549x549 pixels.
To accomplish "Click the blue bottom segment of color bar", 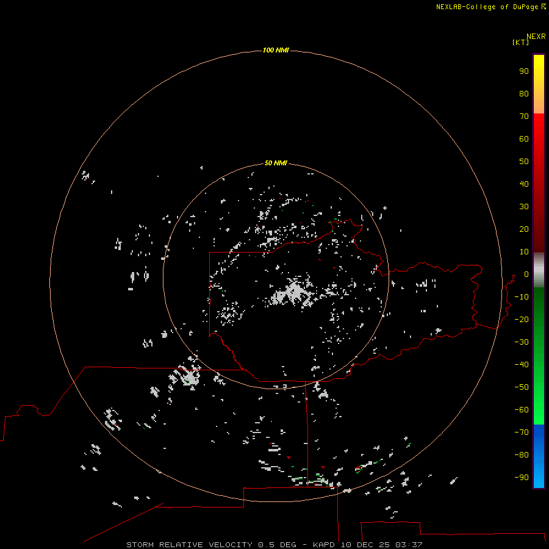I will point(539,456).
